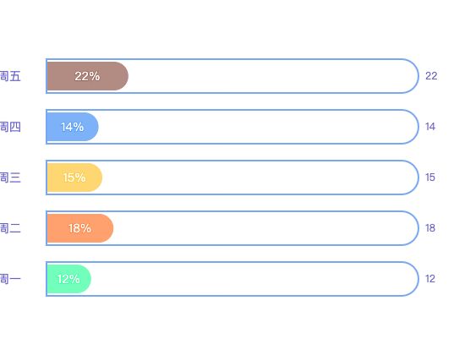Click the value 14 at bar end
The width and height of the screenshot is (465, 355).
pos(430,127)
